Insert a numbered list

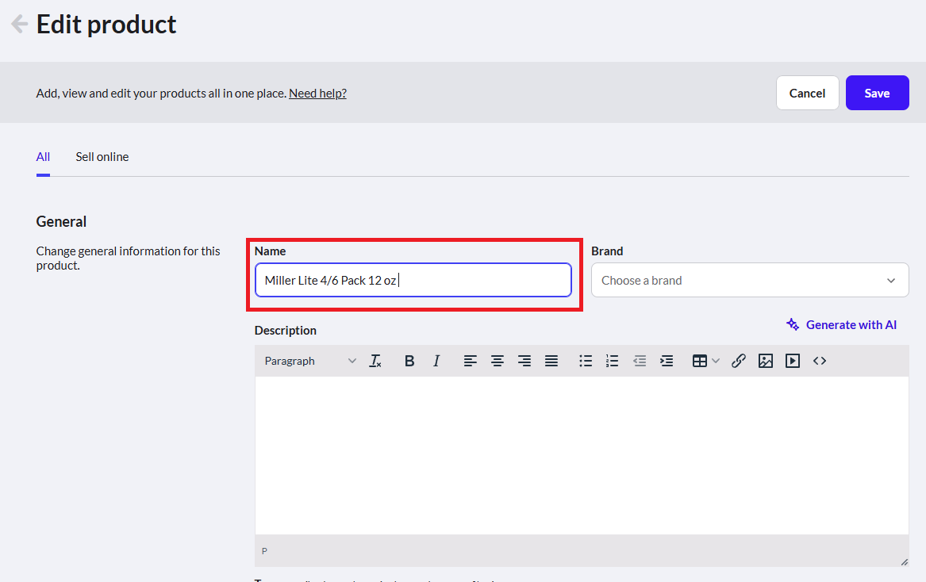coord(613,361)
